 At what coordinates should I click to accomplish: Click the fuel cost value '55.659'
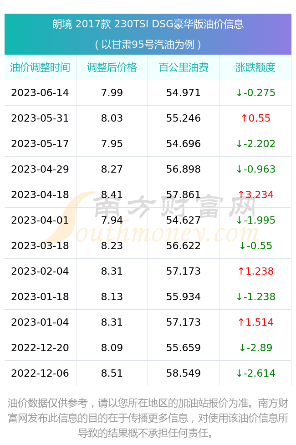pos(184,348)
